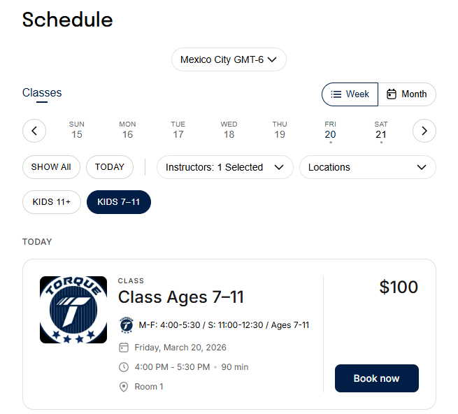Click the SHOW All button
Viewport: 458px width, 414px height.
pos(51,167)
